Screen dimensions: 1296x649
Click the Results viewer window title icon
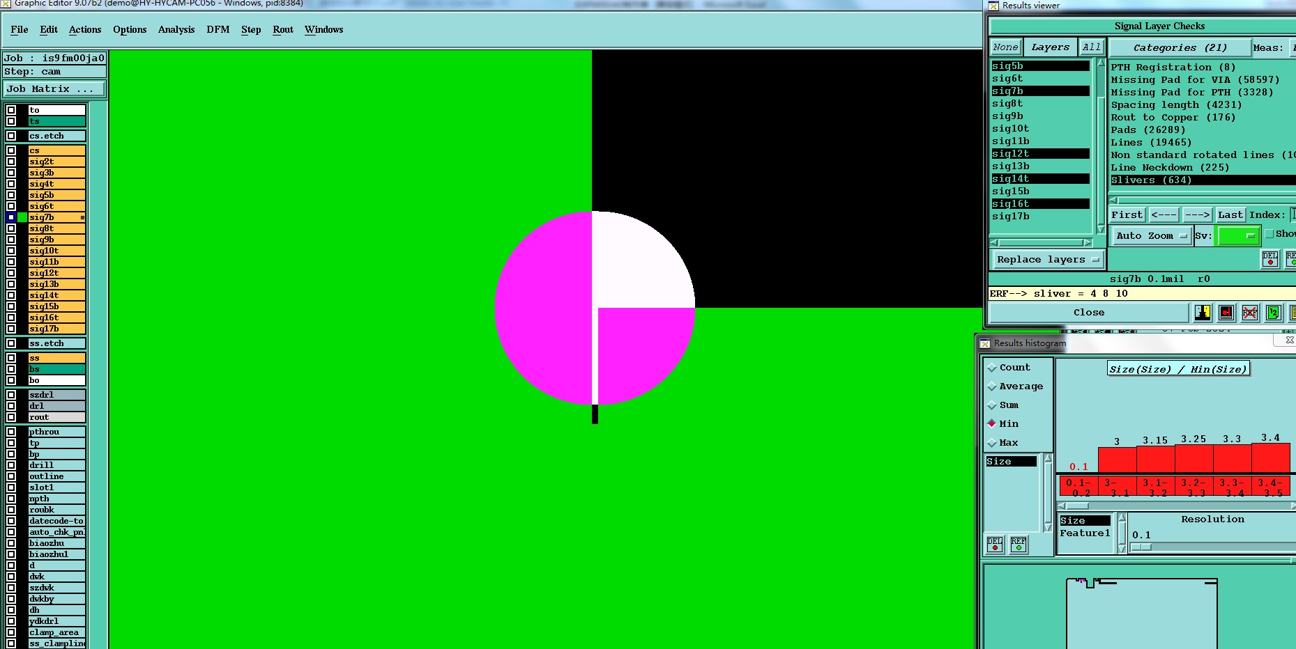(993, 6)
